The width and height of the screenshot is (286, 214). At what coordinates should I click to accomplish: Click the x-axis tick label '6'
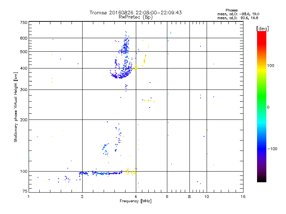coord(167,197)
